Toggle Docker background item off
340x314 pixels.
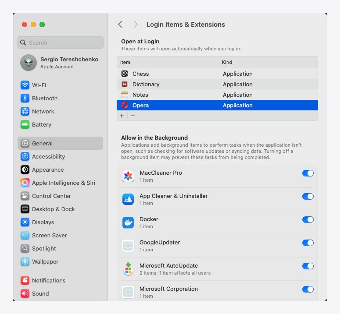point(308,220)
